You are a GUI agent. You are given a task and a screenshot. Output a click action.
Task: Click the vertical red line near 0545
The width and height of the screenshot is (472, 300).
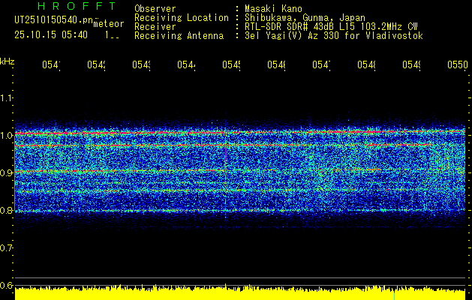(225, 158)
